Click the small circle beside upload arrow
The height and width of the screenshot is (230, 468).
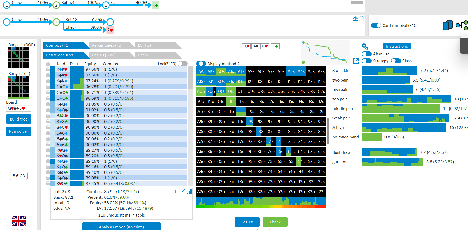[362, 19]
